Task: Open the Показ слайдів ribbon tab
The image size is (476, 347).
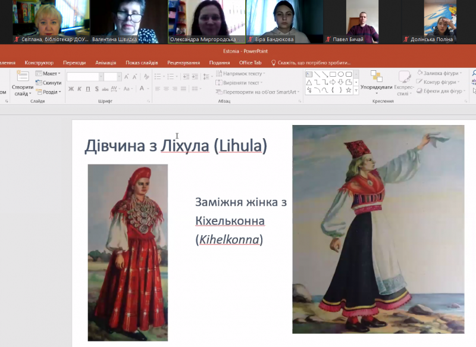Action: (x=142, y=62)
